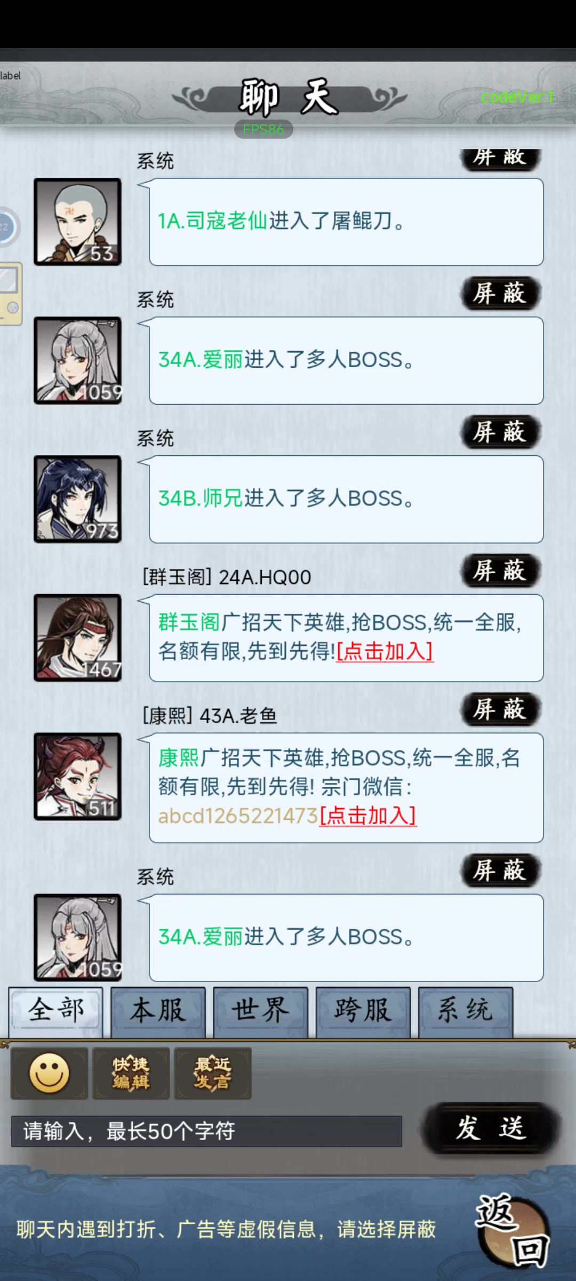The image size is (576, 1281).
Task: Open the smiley emoji picker
Action: tap(50, 1073)
